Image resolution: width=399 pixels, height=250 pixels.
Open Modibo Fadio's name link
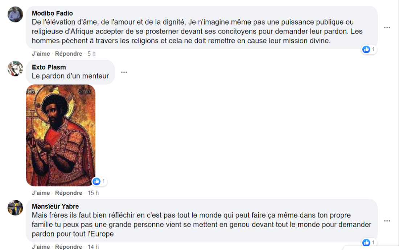(52, 13)
